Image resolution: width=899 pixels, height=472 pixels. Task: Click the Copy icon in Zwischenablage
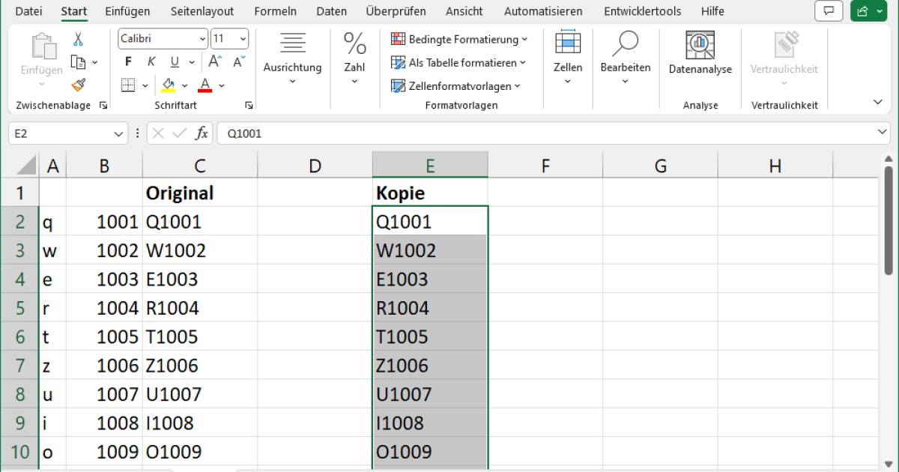click(x=78, y=61)
